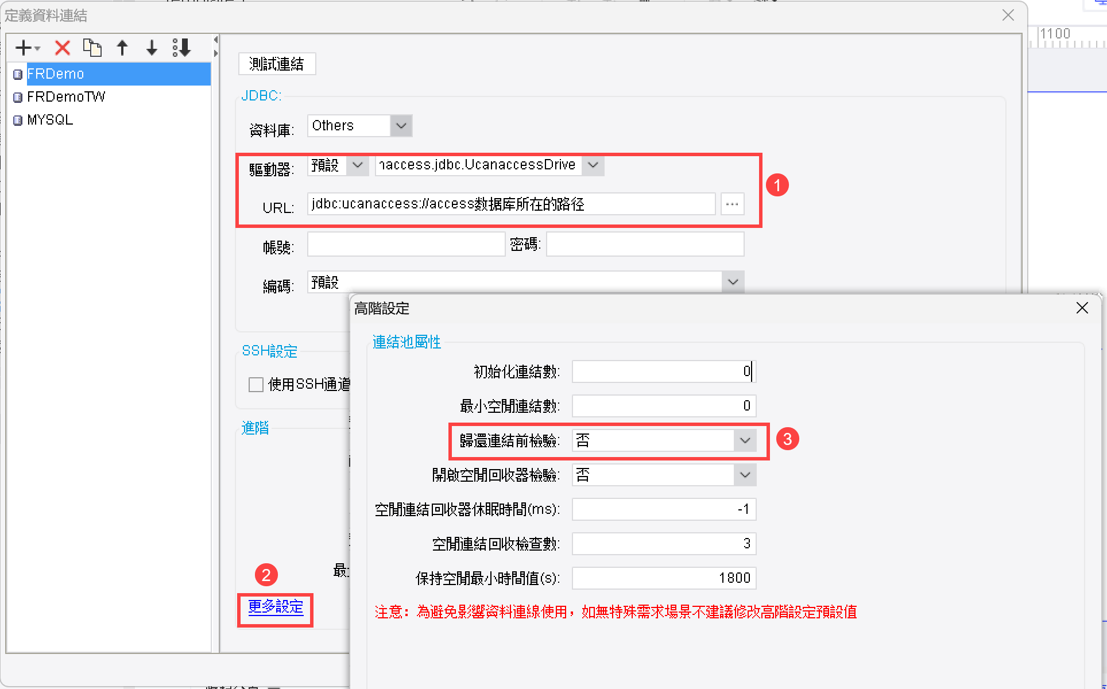This screenshot has height=689, width=1107.
Task: Move connection down with down arrow
Action: tap(152, 48)
